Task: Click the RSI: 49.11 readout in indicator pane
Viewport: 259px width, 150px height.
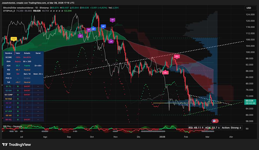Action: click(196, 128)
